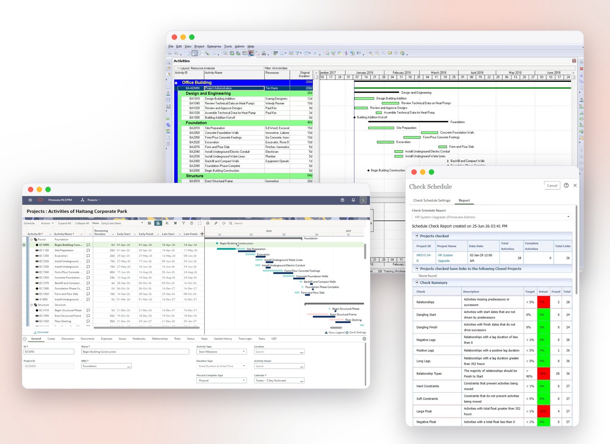The width and height of the screenshot is (610, 444).
Task: Collapse the Structure WBS node in activity table
Action: tap(31, 305)
